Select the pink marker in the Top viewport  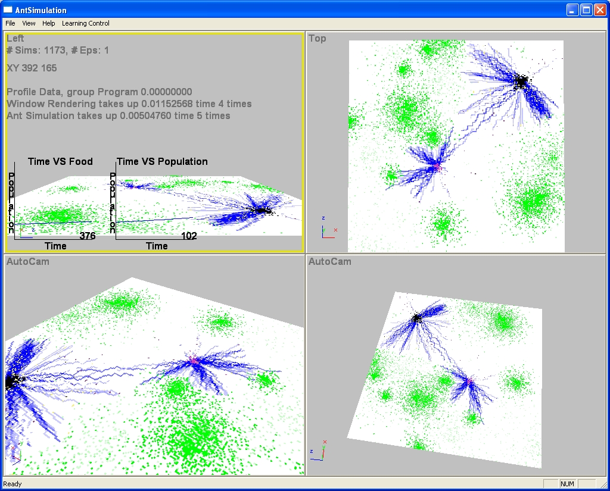[x=438, y=167]
